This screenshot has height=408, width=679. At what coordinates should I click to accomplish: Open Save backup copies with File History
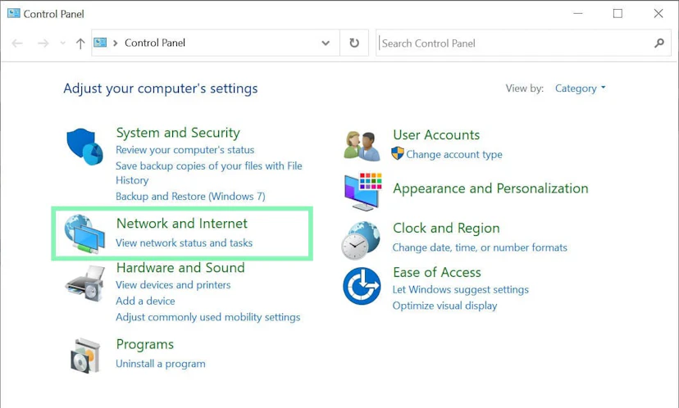click(x=209, y=173)
